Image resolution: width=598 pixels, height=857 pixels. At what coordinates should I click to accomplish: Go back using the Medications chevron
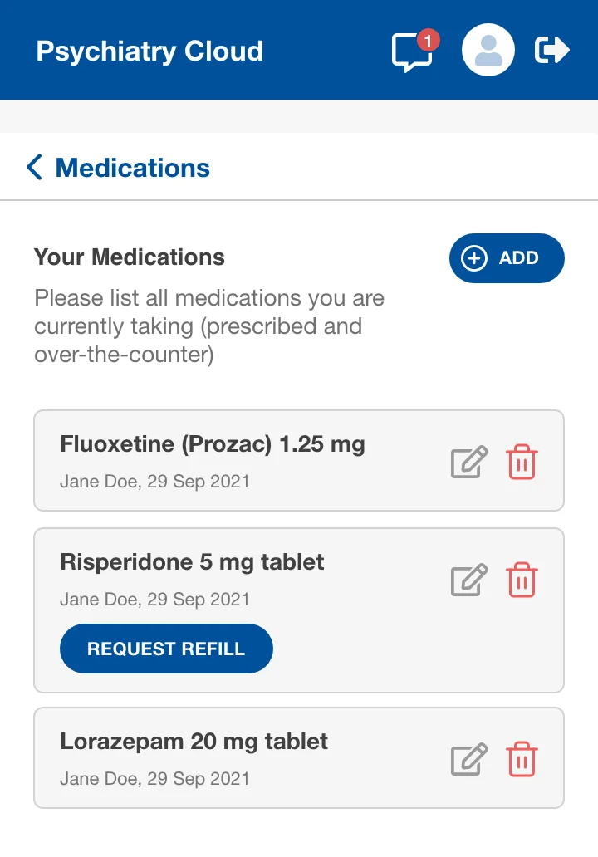pyautogui.click(x=34, y=168)
